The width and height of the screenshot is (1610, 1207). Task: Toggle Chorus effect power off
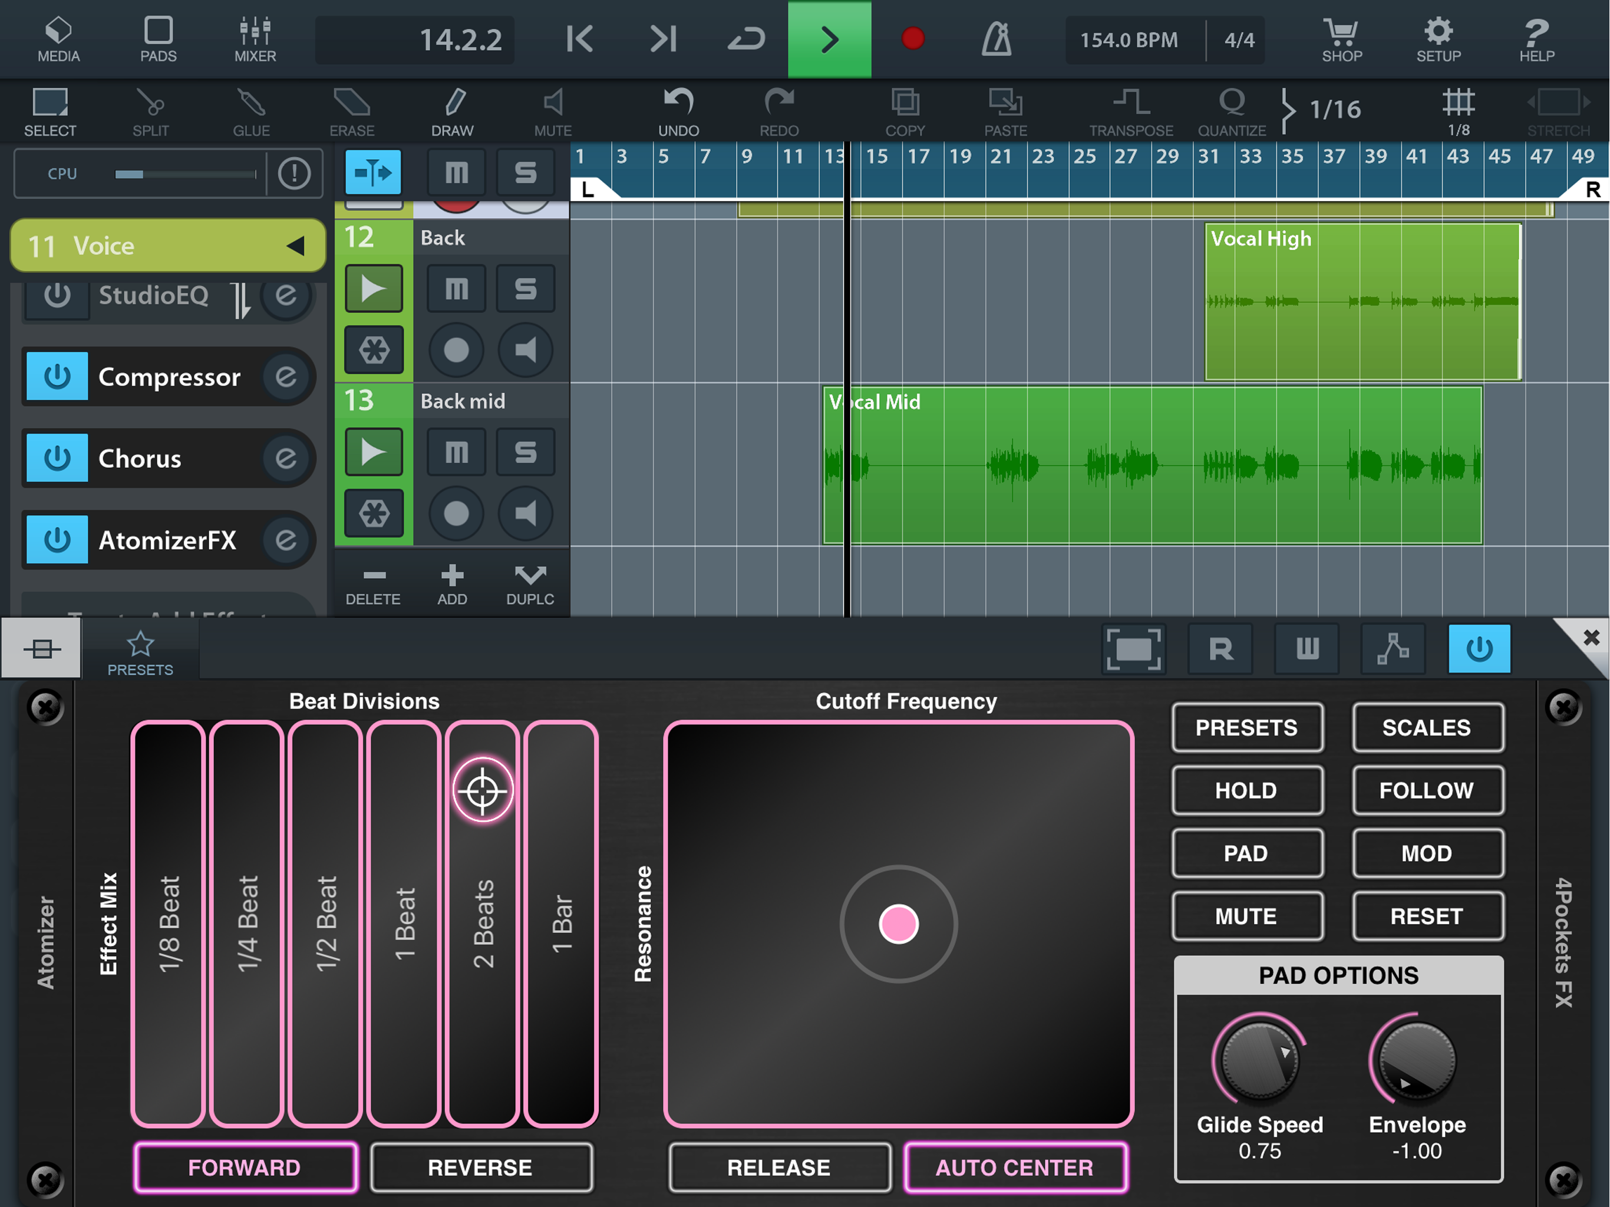pos(57,459)
